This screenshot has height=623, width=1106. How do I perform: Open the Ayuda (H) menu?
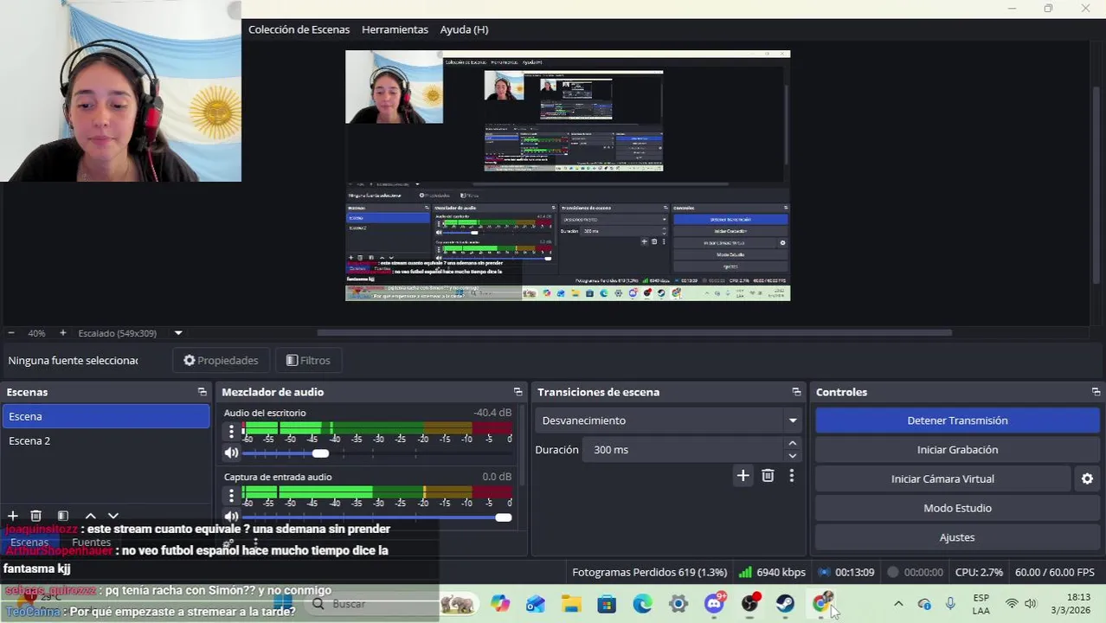[x=464, y=29]
